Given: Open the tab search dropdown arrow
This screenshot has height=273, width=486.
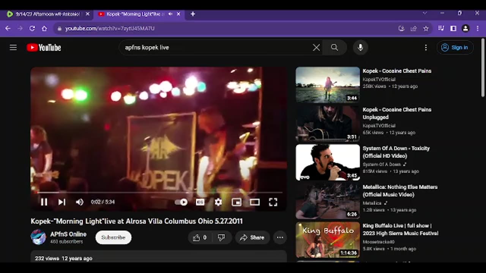Looking at the screenshot, I should point(424,13).
